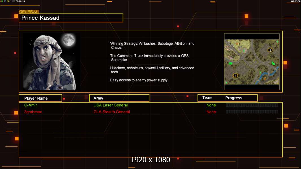Click the Command Truck GPS Scrambler text
Image resolution: width=301 pixels, height=169 pixels.
pos(149,58)
